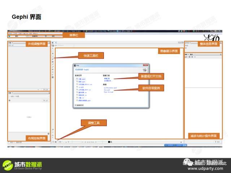This screenshot has height=173, width=231.
Task: Select the Edit node attributes tool
Action: coord(53,75)
